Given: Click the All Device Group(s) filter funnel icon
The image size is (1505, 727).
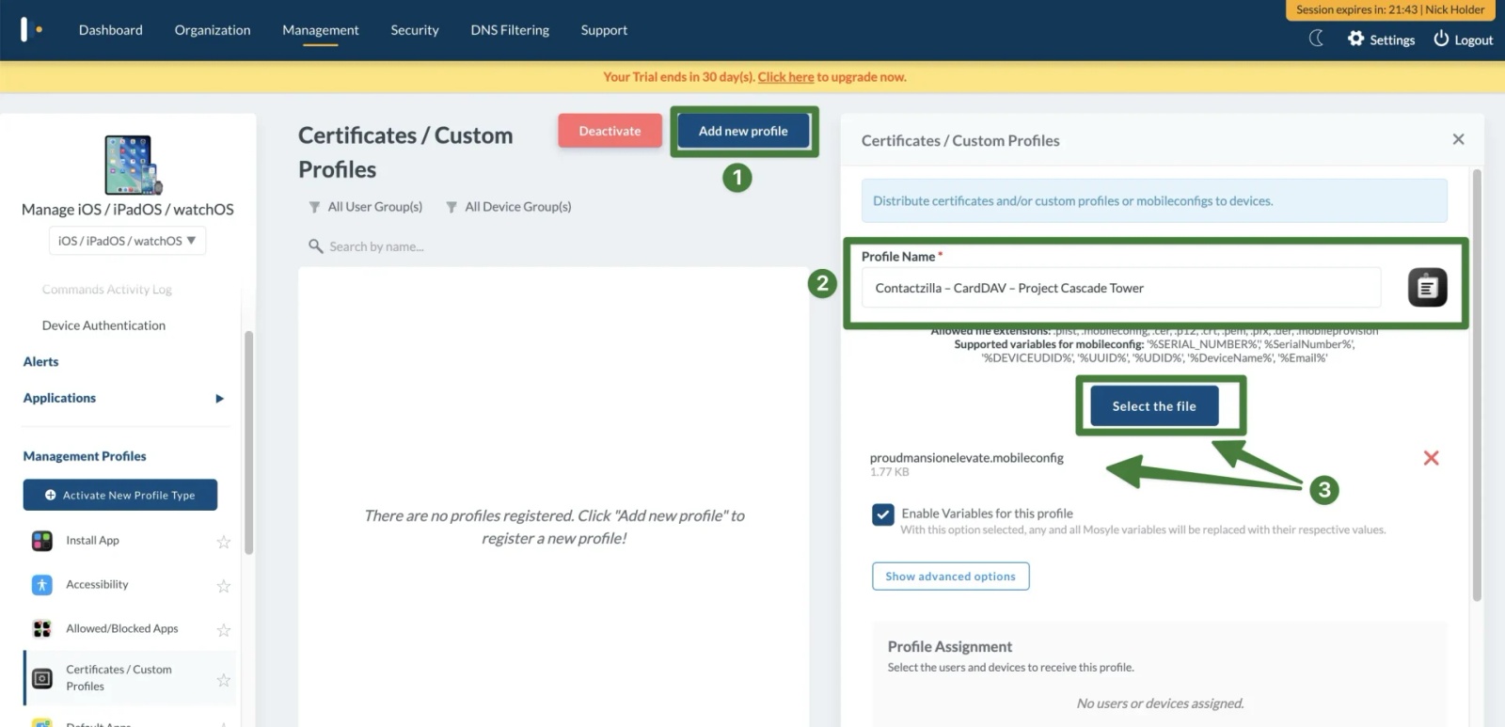Looking at the screenshot, I should point(451,207).
